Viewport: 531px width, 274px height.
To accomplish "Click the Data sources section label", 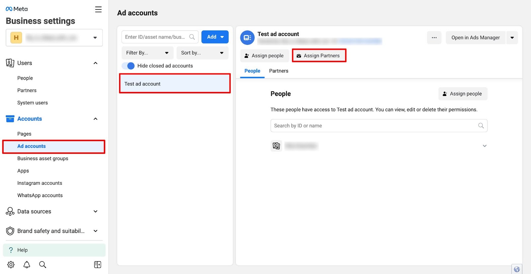I will [34, 212].
